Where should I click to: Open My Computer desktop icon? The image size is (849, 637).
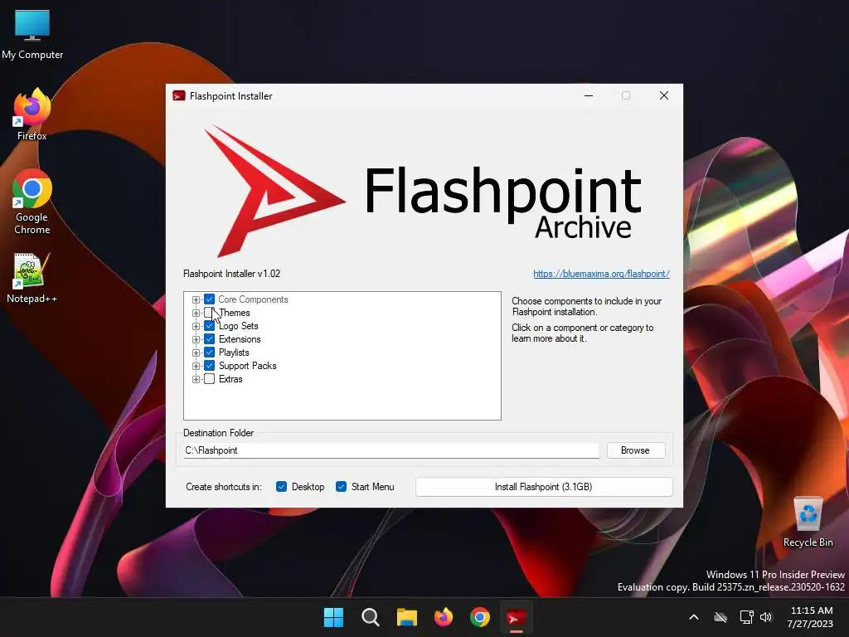[x=32, y=33]
